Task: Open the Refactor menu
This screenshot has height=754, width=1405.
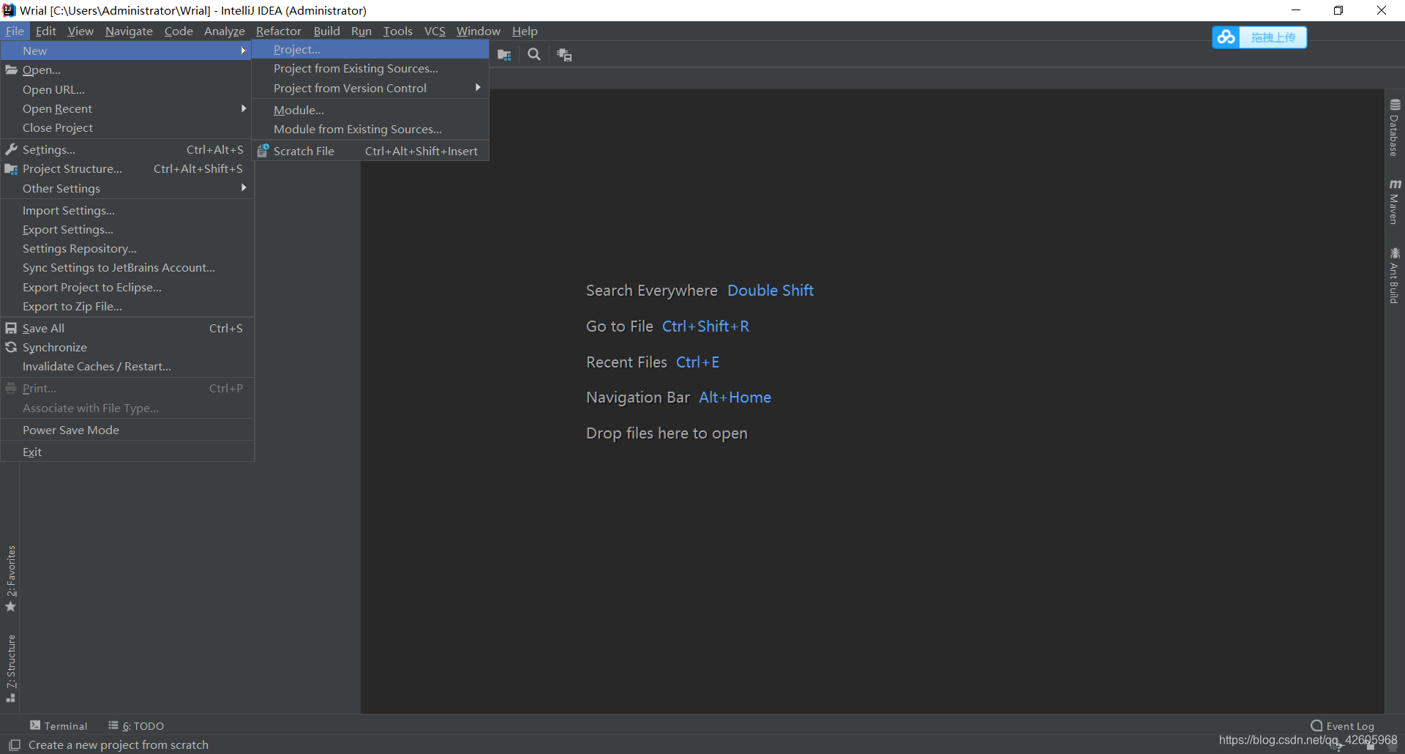Action: point(279,31)
